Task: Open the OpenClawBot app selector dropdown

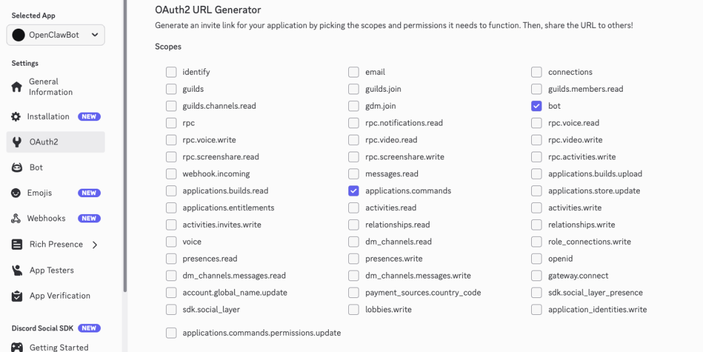Action: [55, 35]
